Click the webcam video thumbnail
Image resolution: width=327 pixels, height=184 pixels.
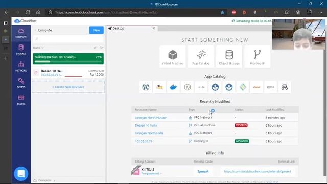click(x=298, y=34)
